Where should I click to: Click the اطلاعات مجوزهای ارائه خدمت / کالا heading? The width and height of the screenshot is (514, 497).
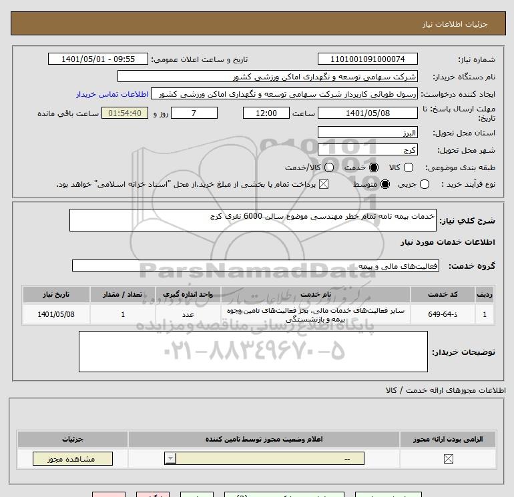click(445, 390)
